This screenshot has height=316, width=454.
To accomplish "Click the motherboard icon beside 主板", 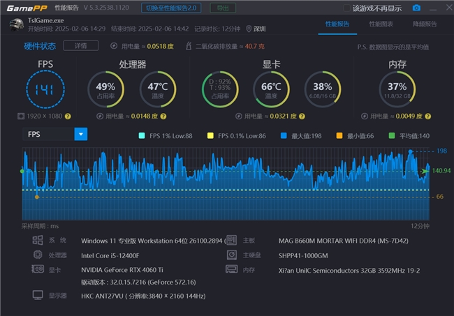I will pyautogui.click(x=232, y=240).
